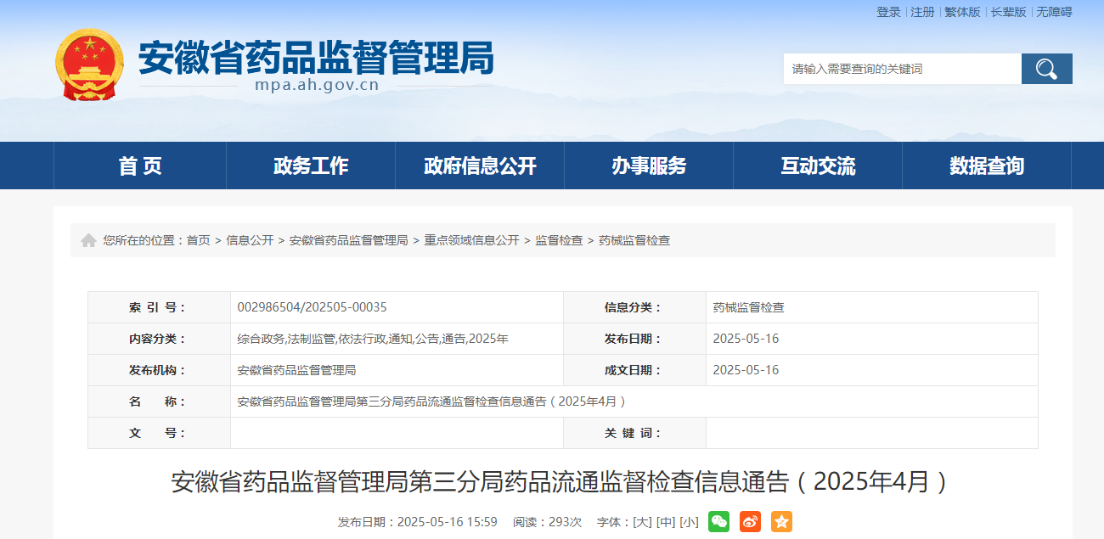Click the 发布日期 value 2025-05-16
This screenshot has width=1104, height=539.
click(746, 339)
